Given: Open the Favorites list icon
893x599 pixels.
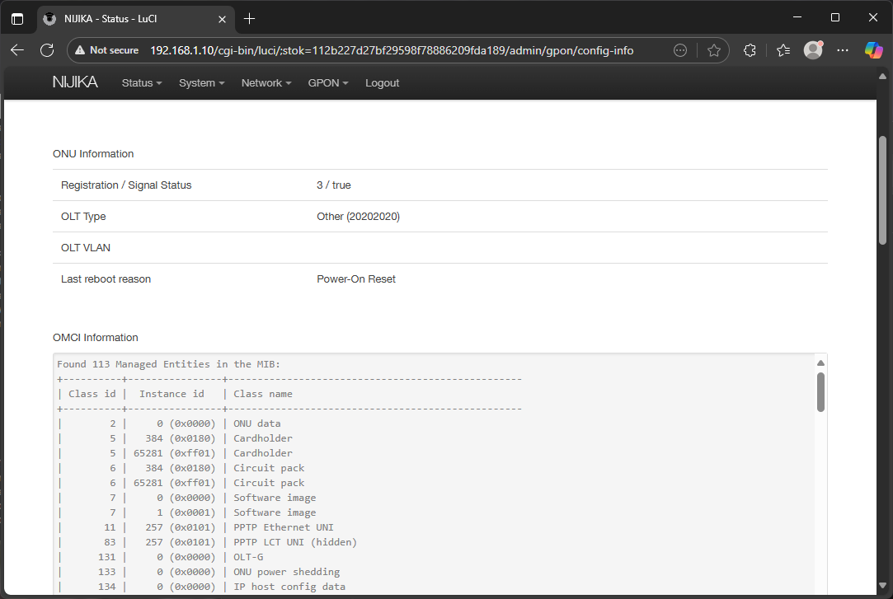Looking at the screenshot, I should 783,50.
